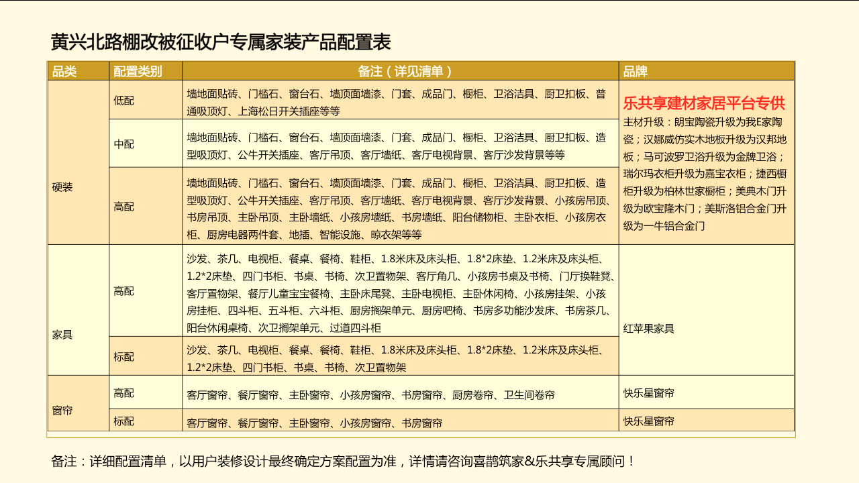Click the red text 乐共享建材家居平台专供
Image resolution: width=859 pixels, height=483 pixels.
704,103
